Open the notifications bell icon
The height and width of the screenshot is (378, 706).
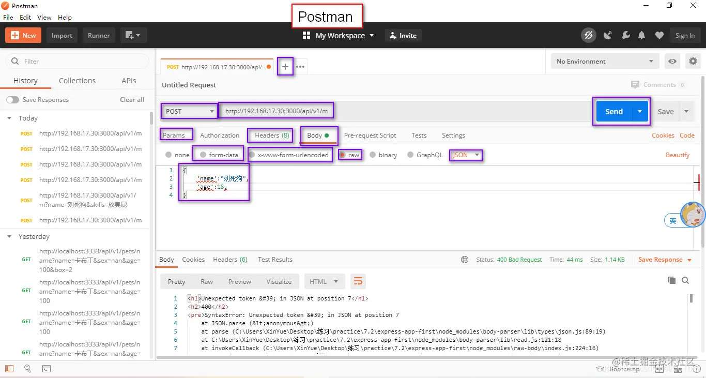(x=641, y=35)
